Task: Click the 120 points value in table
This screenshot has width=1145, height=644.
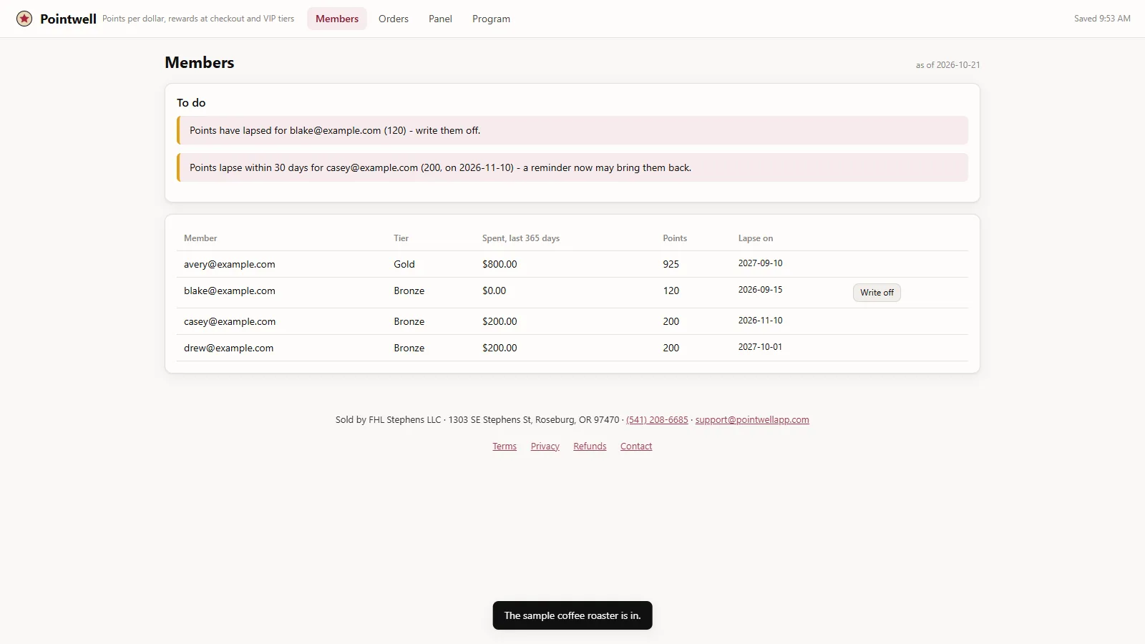Action: pyautogui.click(x=671, y=291)
